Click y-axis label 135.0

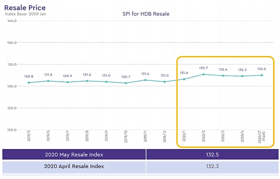(x=12, y=64)
